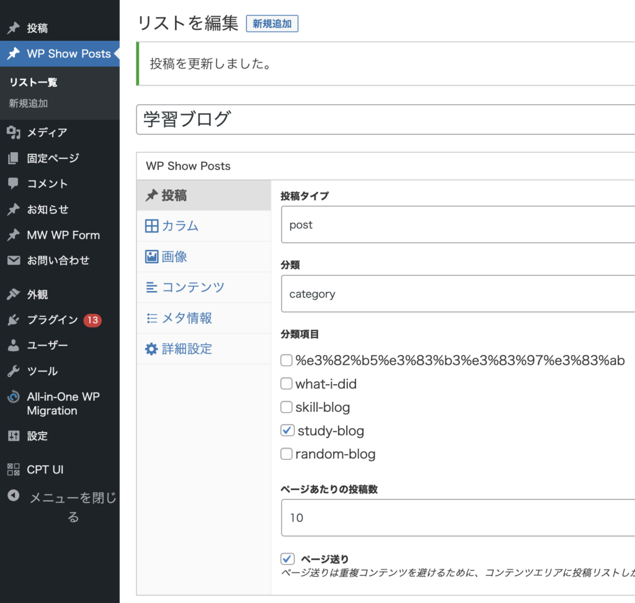The height and width of the screenshot is (603, 635).
Task: Check the skill-blog category checkbox
Action: [286, 407]
